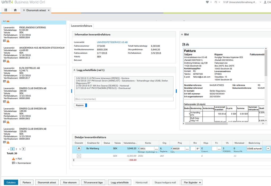Open the Rnr dropdown list
271x186 pixels.
pyautogui.click(x=198, y=148)
